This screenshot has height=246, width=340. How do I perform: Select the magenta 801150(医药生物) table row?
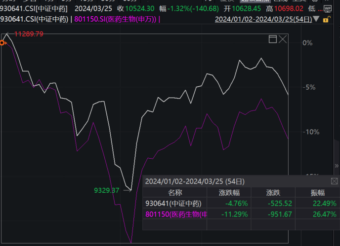pos(176,214)
